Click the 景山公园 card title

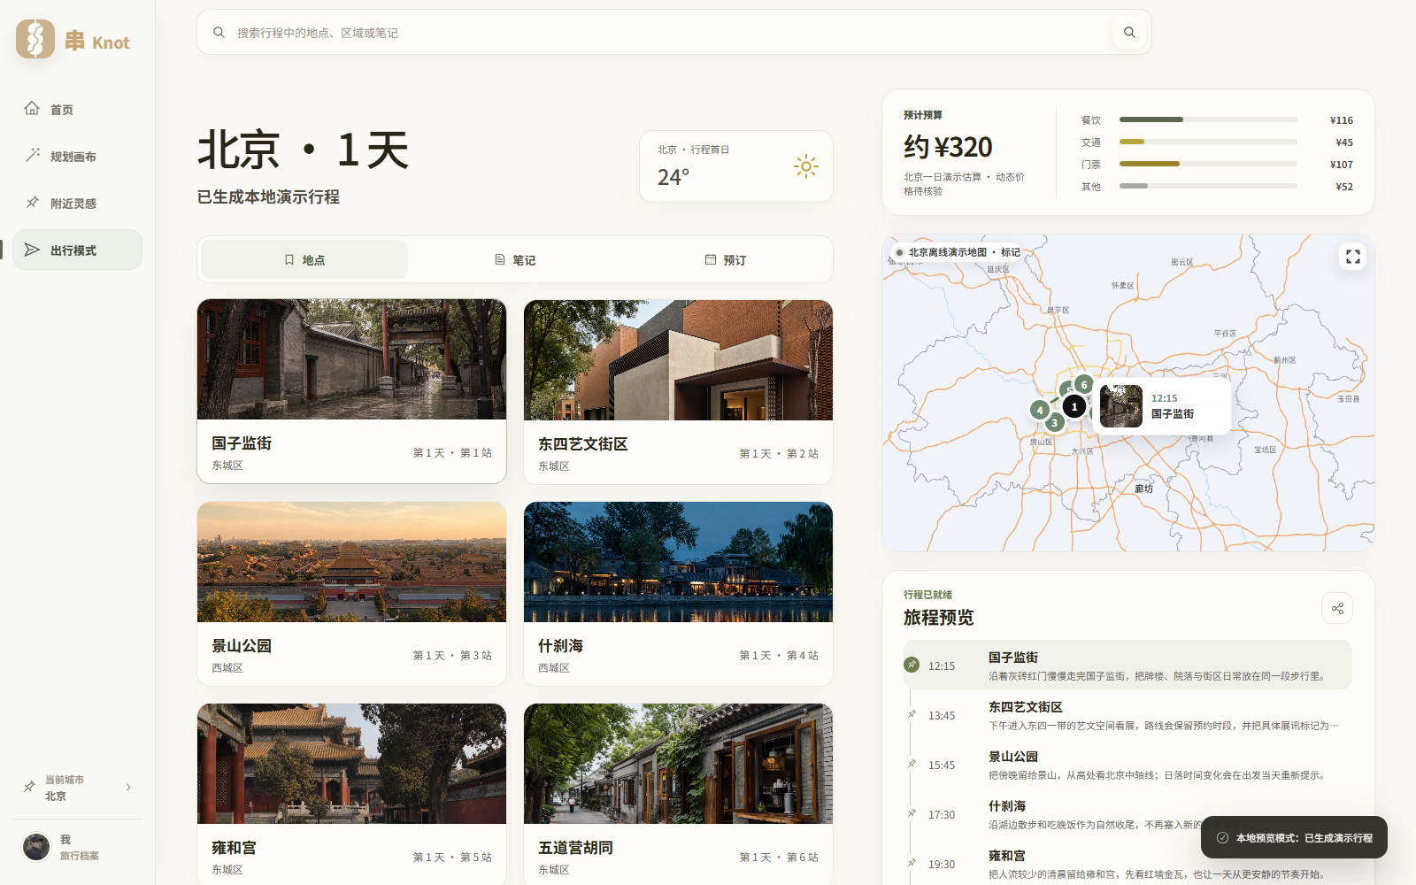coord(242,646)
